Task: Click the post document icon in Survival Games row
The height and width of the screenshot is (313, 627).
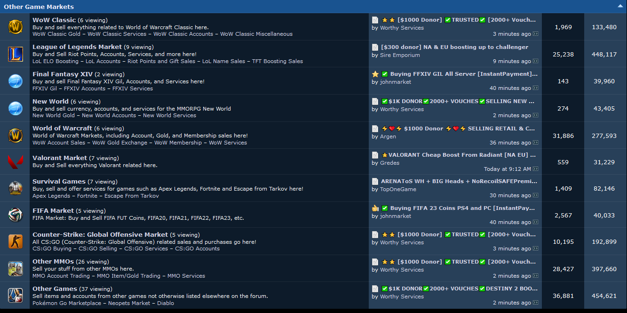Action: (375, 181)
